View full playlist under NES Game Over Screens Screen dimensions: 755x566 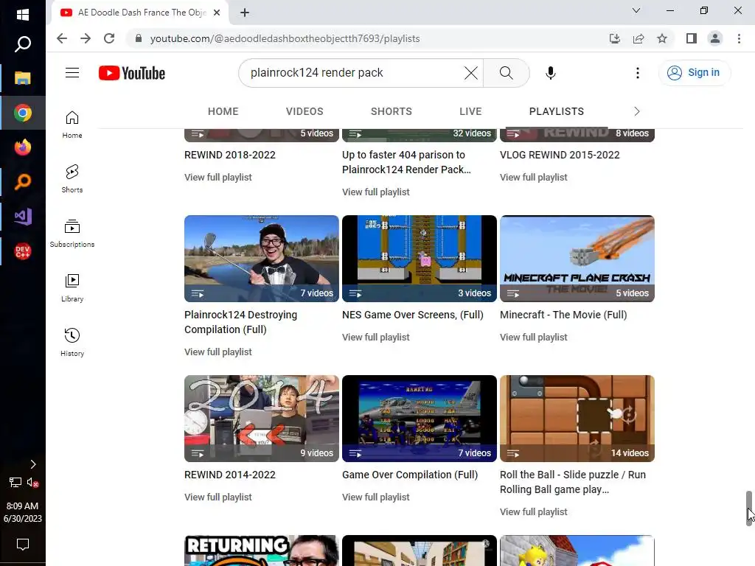tap(375, 338)
